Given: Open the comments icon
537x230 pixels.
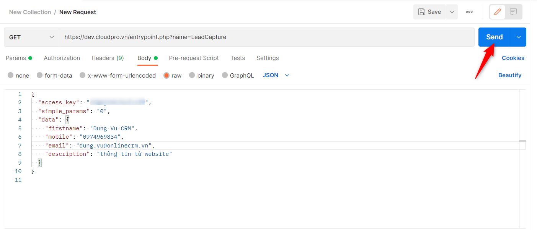Looking at the screenshot, I should tap(513, 12).
